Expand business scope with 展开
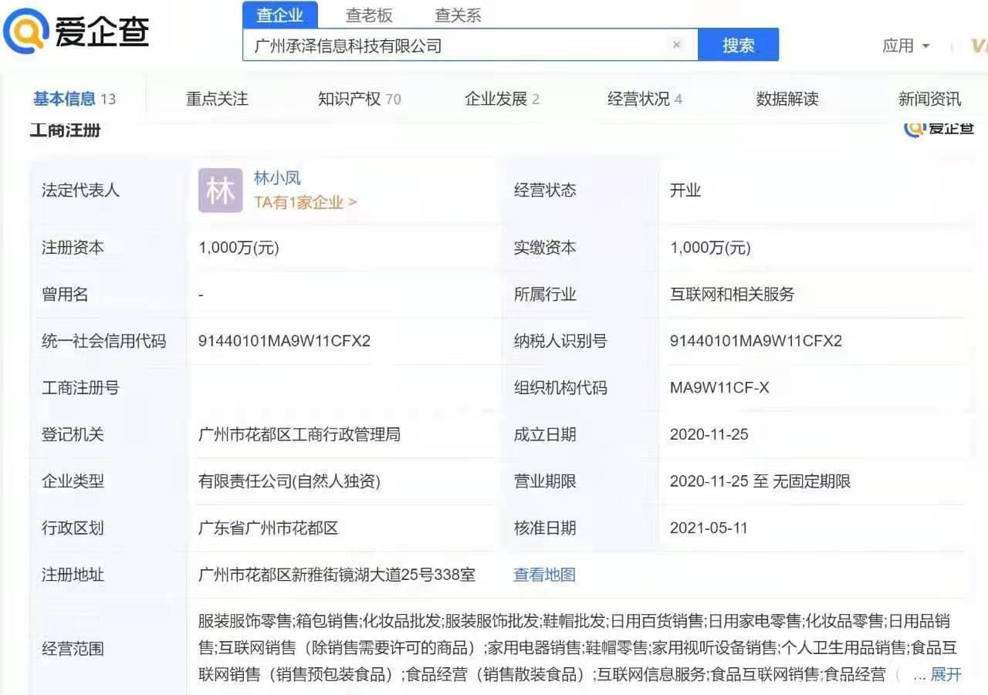 pos(946,675)
